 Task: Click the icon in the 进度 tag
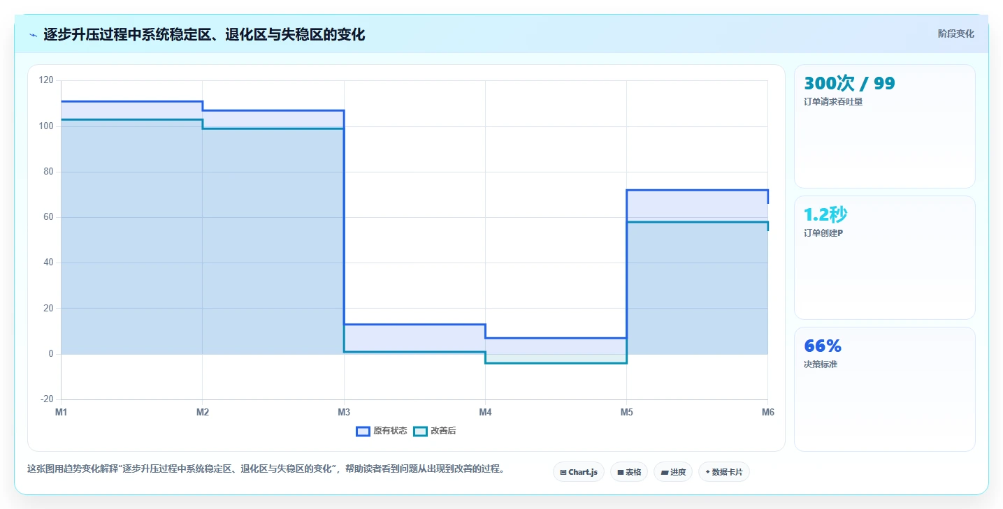[664, 472]
